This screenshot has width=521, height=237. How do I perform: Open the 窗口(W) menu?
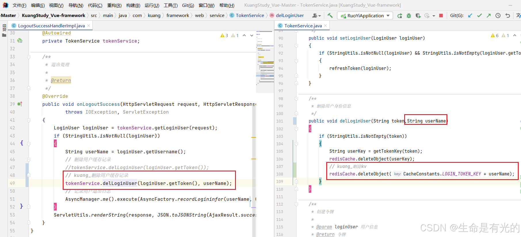tap(207, 5)
